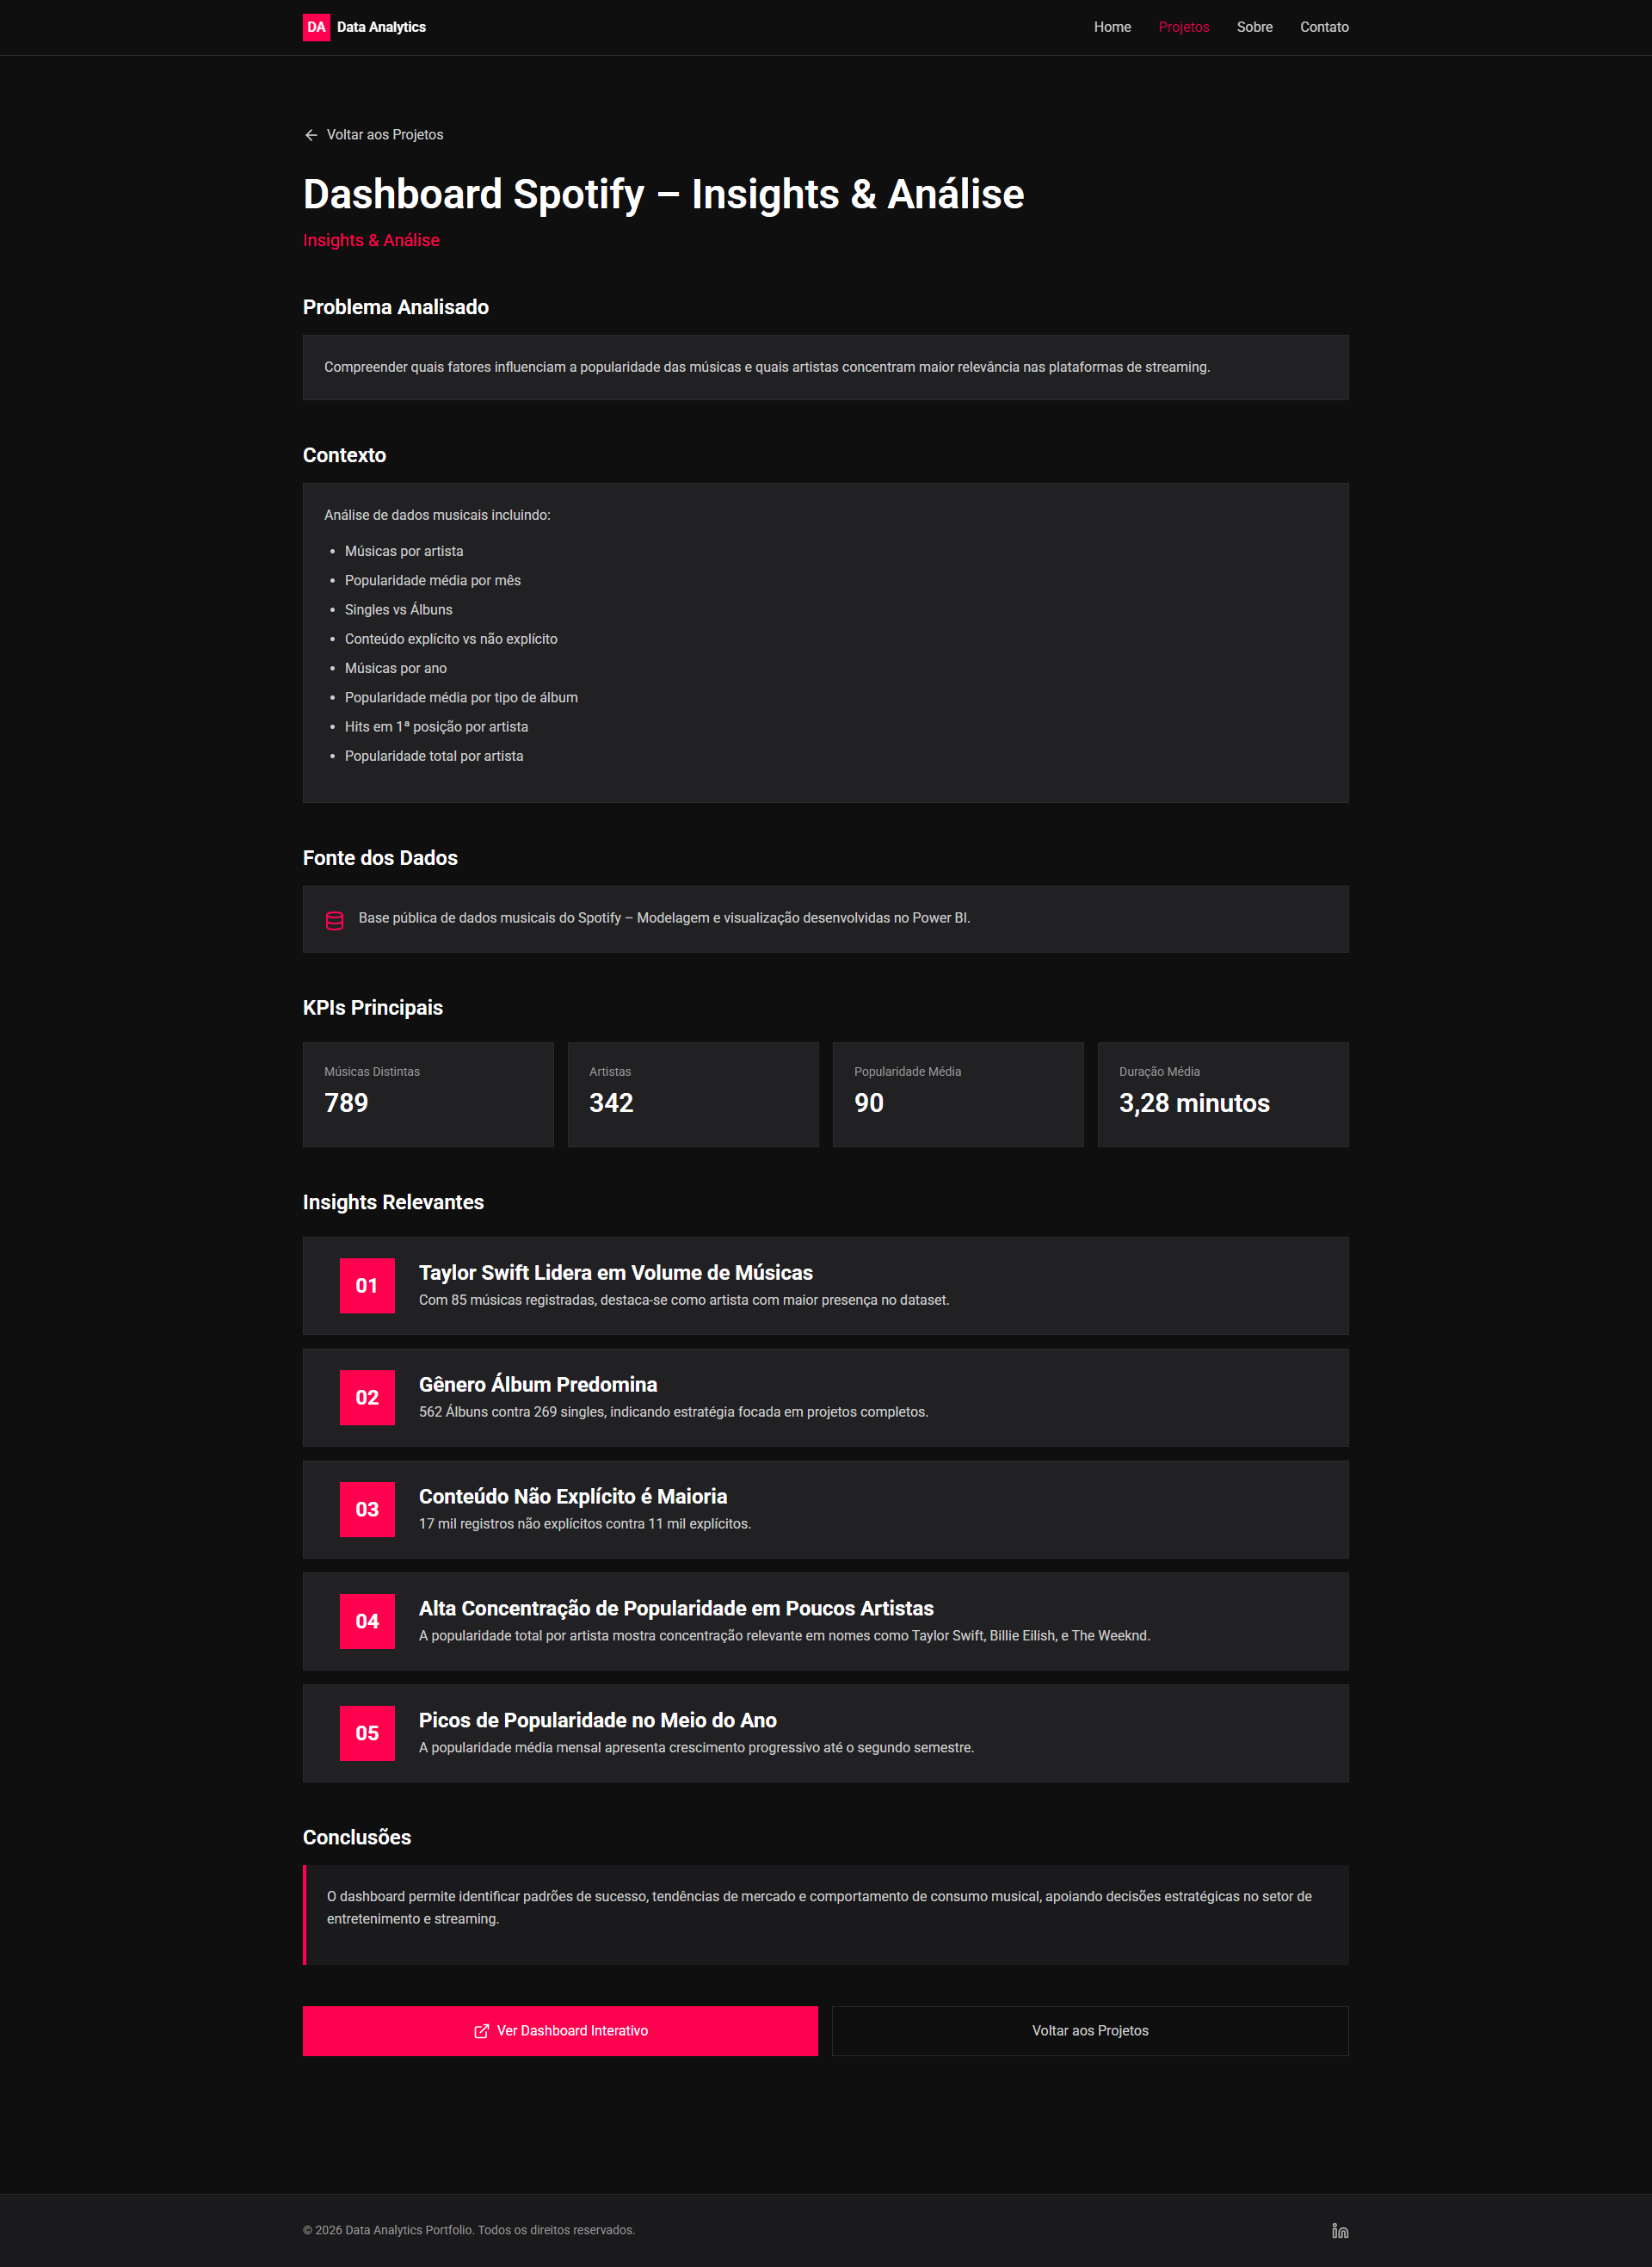Image resolution: width=1652 pixels, height=2267 pixels.
Task: Click the Músicas Distintas 789 KPI card
Action: click(x=428, y=1095)
